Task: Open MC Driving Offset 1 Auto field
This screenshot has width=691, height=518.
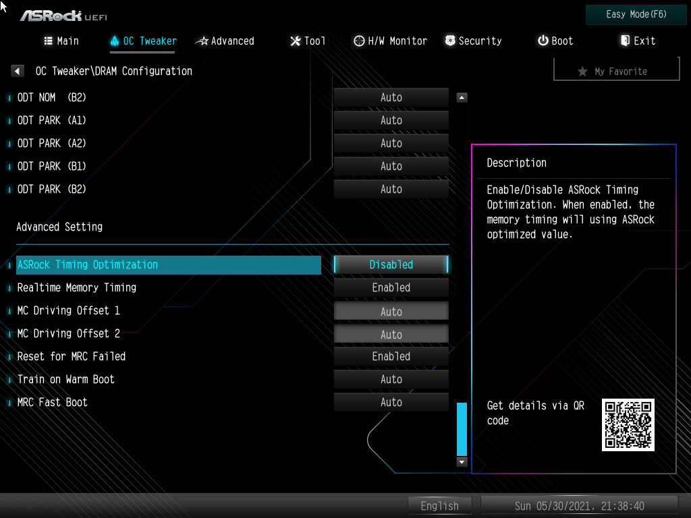Action: [391, 311]
